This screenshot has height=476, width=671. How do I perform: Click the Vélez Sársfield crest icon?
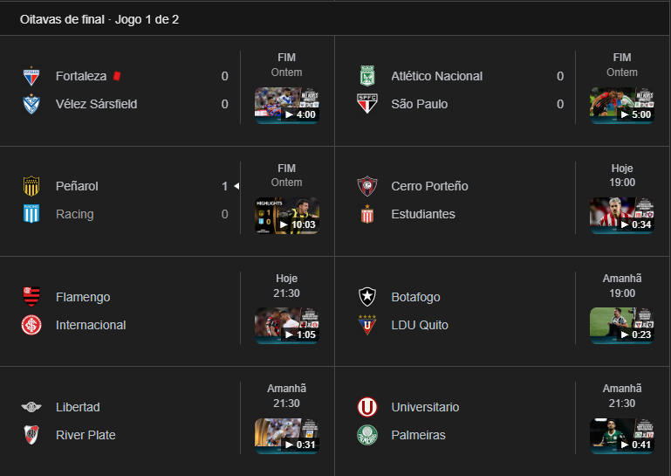point(31,104)
